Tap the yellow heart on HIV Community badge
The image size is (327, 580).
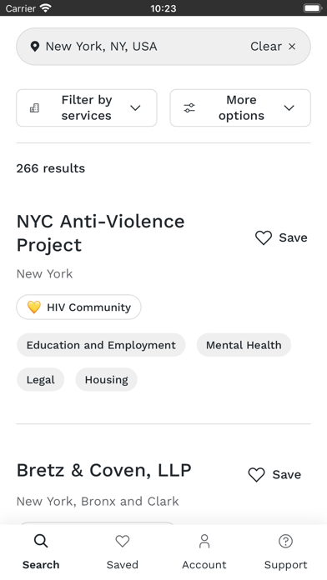pyautogui.click(x=33, y=307)
